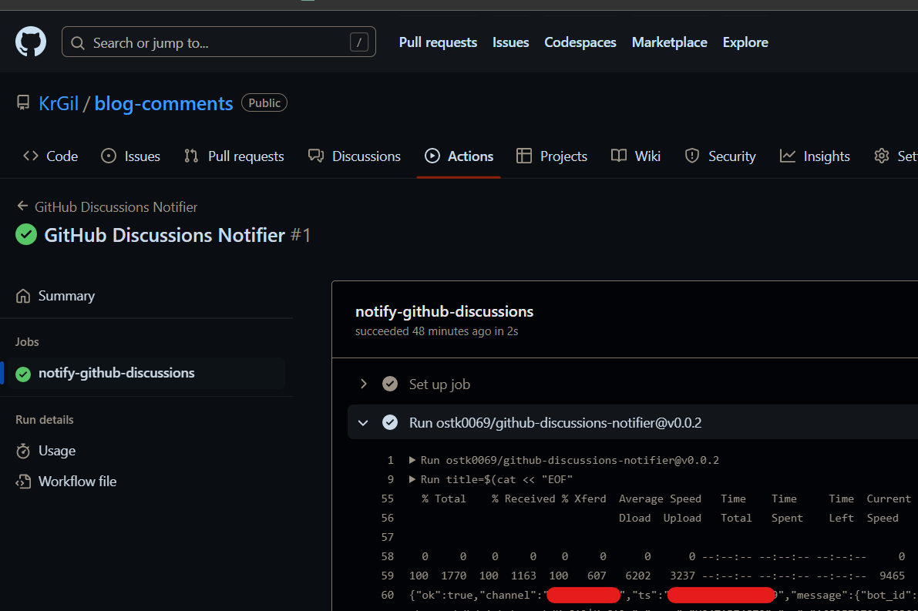Switch to the Projects tab
The image size is (918, 611).
552,156
